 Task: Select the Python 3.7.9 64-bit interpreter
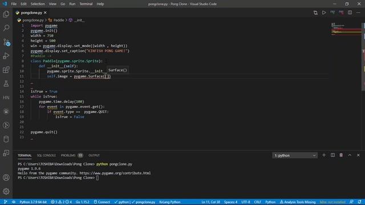[x=33, y=202]
